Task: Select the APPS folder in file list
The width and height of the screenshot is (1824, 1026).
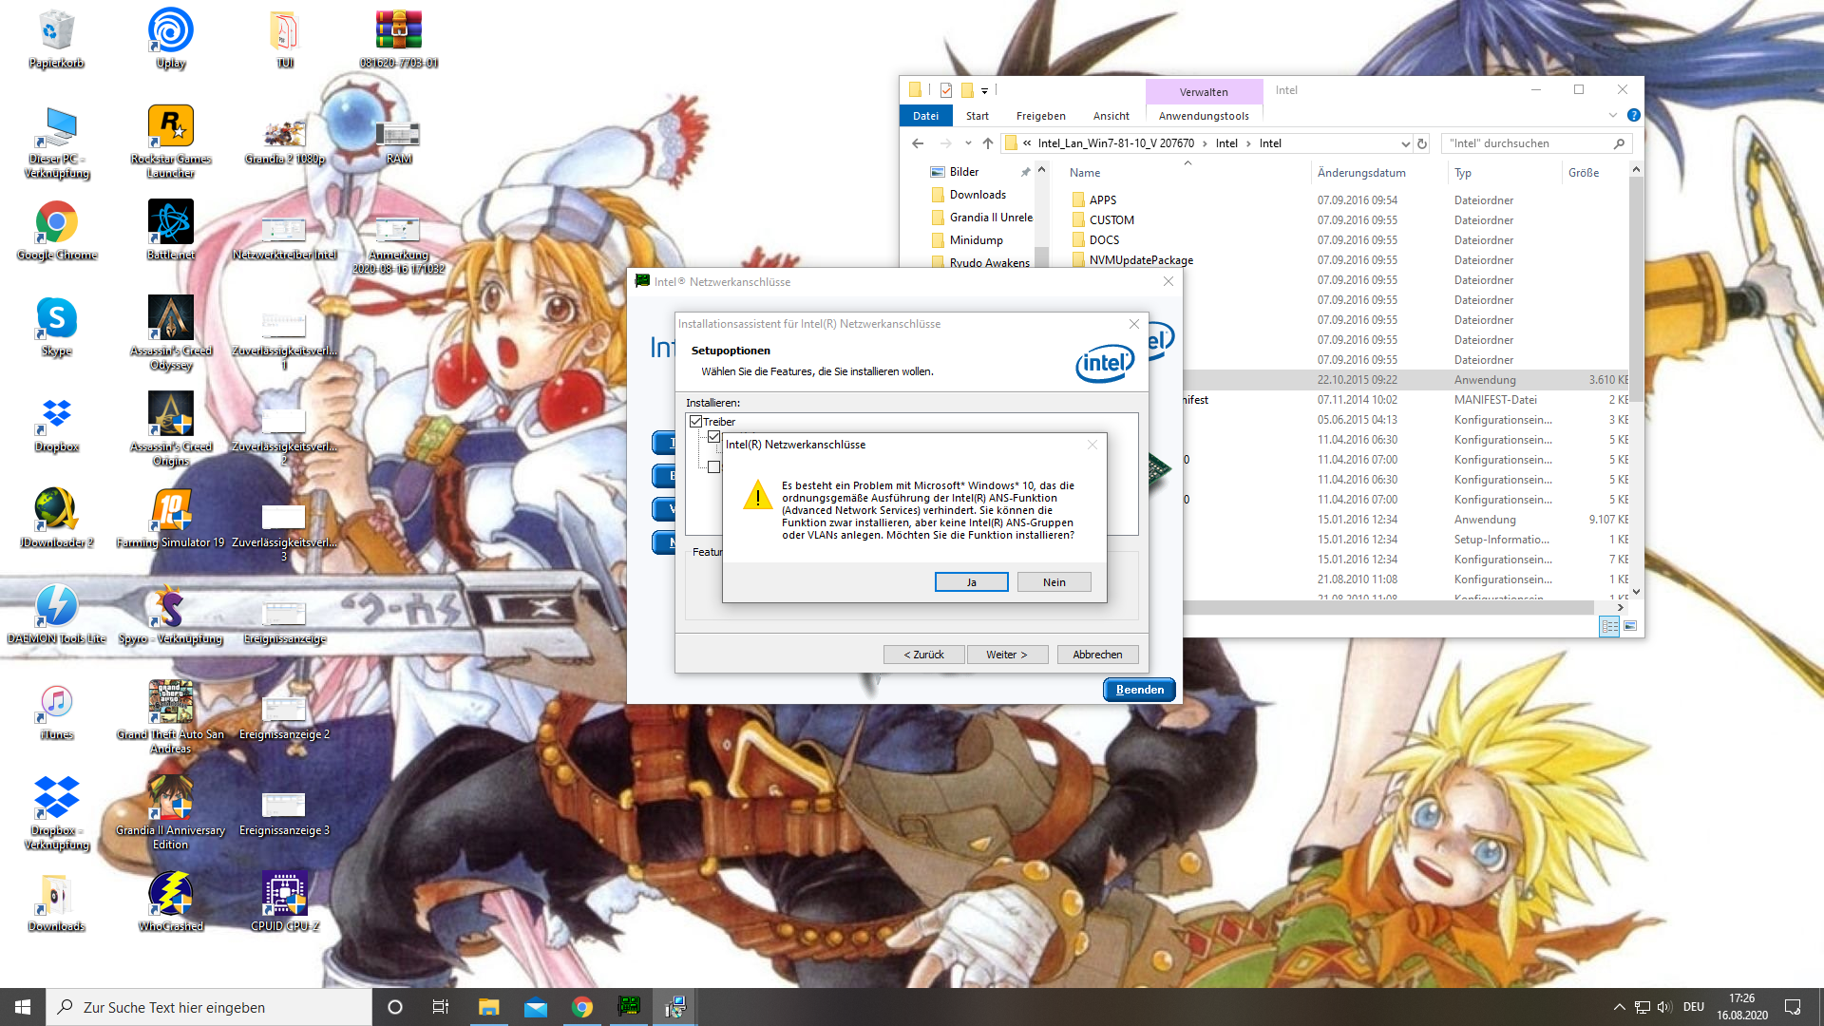Action: [x=1102, y=200]
